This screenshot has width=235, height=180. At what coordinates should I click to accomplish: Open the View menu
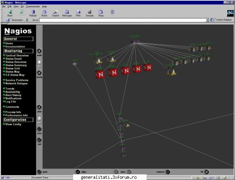pos(16,6)
